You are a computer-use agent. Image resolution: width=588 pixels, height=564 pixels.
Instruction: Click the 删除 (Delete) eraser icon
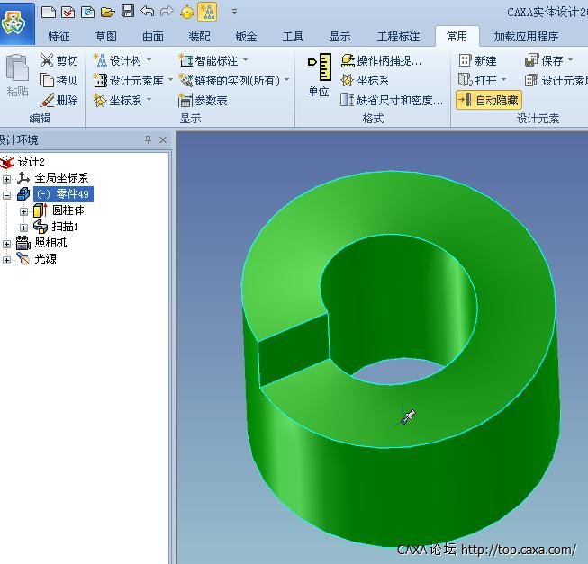click(x=47, y=101)
